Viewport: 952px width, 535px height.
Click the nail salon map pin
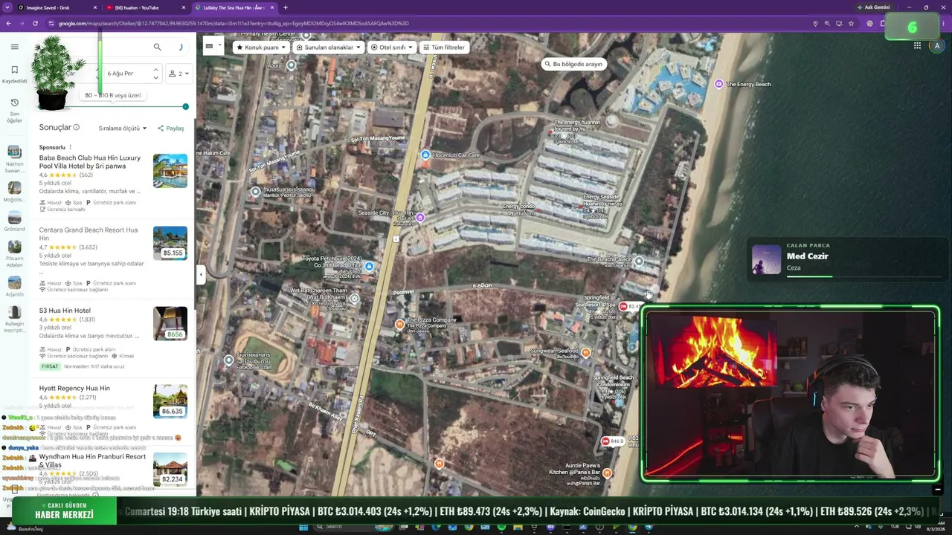tap(256, 192)
